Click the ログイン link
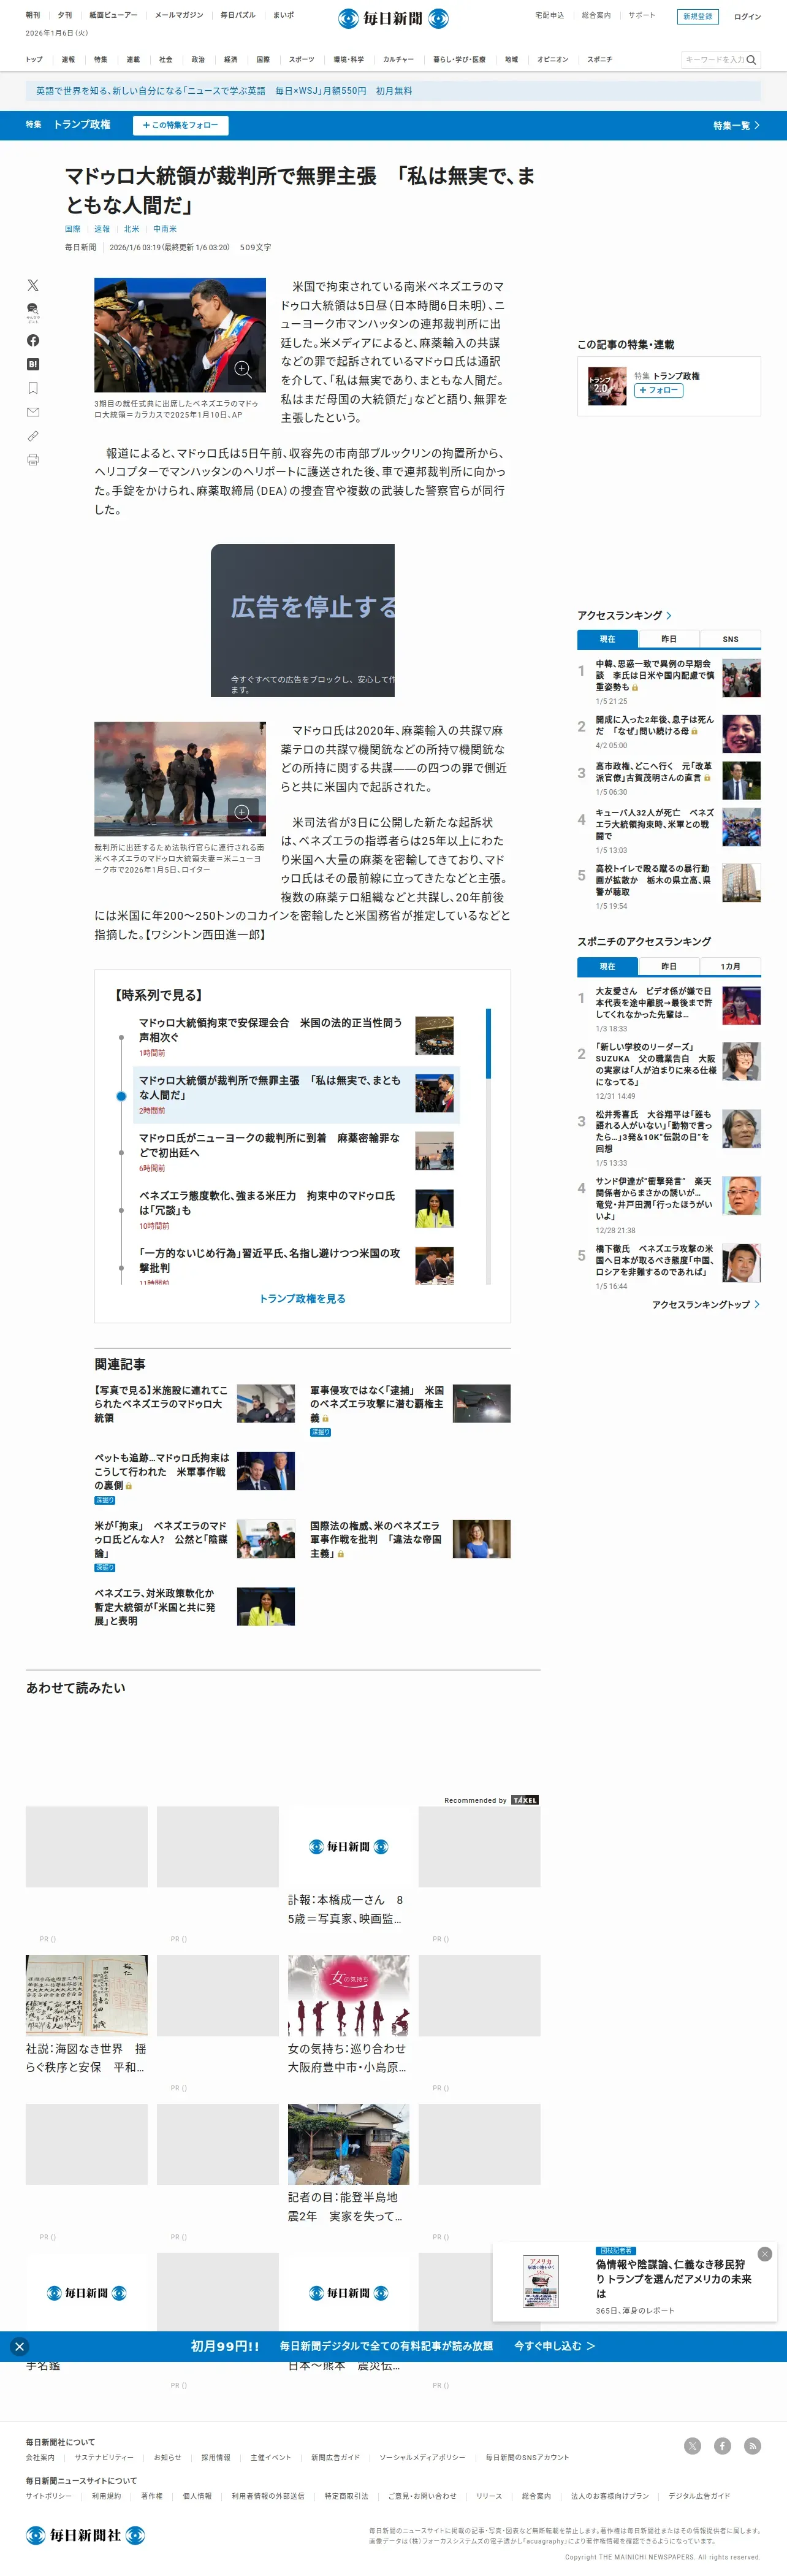This screenshot has height=2576, width=787. pos(747,17)
